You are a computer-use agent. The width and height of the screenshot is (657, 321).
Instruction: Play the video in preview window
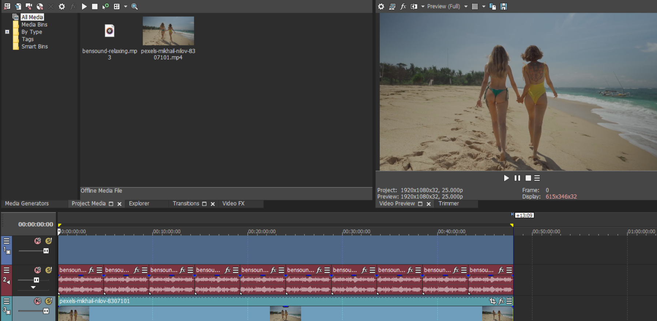(506, 178)
